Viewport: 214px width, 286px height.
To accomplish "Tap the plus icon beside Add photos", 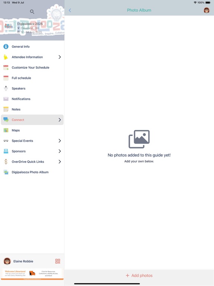I will tap(127, 276).
